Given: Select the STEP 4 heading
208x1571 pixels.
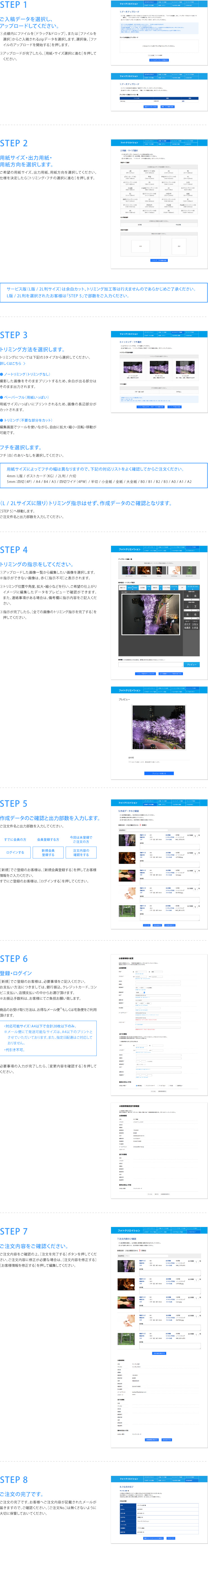Looking at the screenshot, I should (x=14, y=549).
